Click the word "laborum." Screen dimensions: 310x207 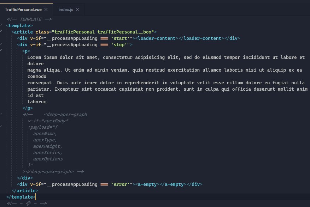coord(38,102)
